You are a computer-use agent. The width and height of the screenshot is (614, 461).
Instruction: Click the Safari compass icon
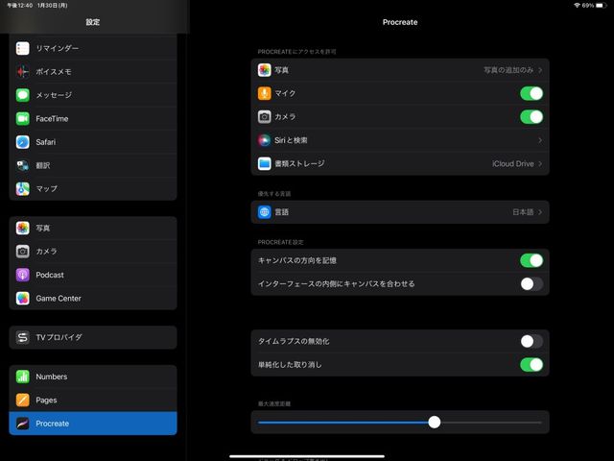(23, 142)
